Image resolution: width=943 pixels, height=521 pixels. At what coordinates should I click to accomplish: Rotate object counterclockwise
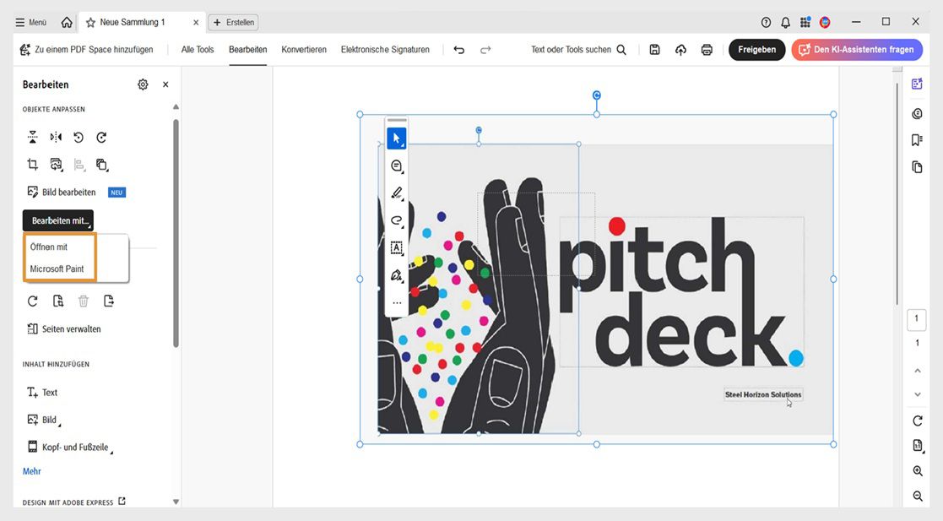coord(79,137)
